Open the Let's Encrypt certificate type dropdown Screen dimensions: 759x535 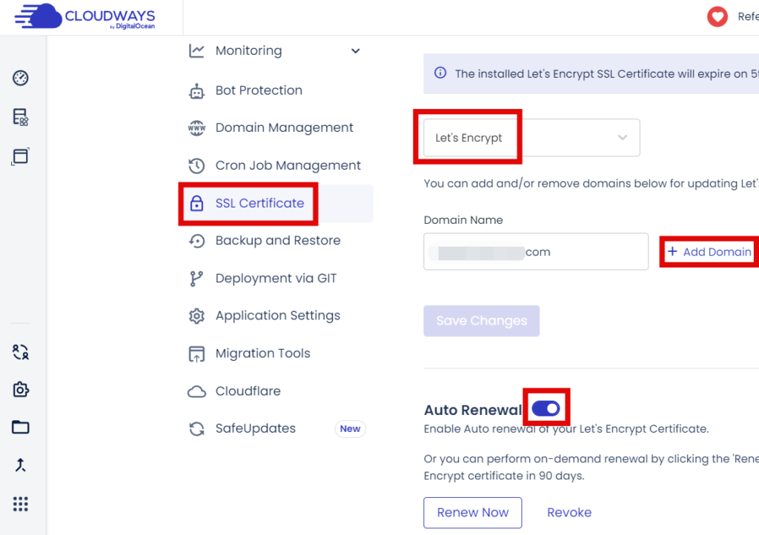531,138
